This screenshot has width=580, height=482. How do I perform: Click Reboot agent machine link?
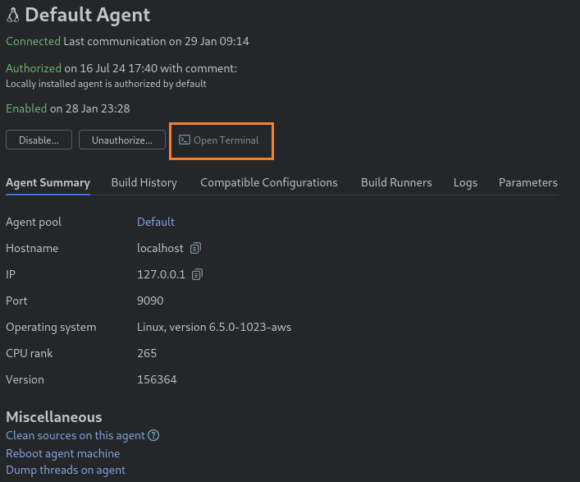[63, 453]
